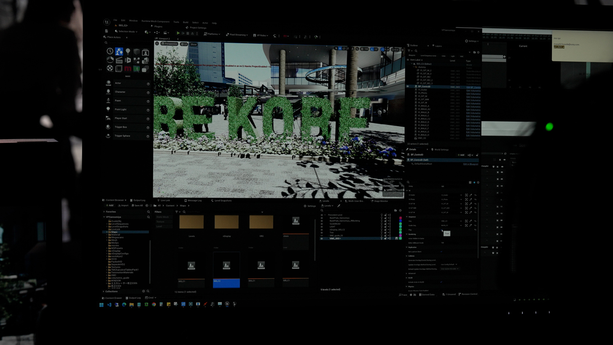Click the Import button in Content Browser
The width and height of the screenshot is (613, 345).
[124, 205]
